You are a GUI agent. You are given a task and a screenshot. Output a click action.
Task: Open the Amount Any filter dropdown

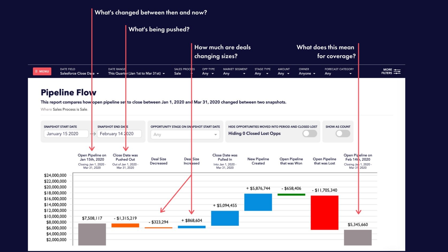284,71
